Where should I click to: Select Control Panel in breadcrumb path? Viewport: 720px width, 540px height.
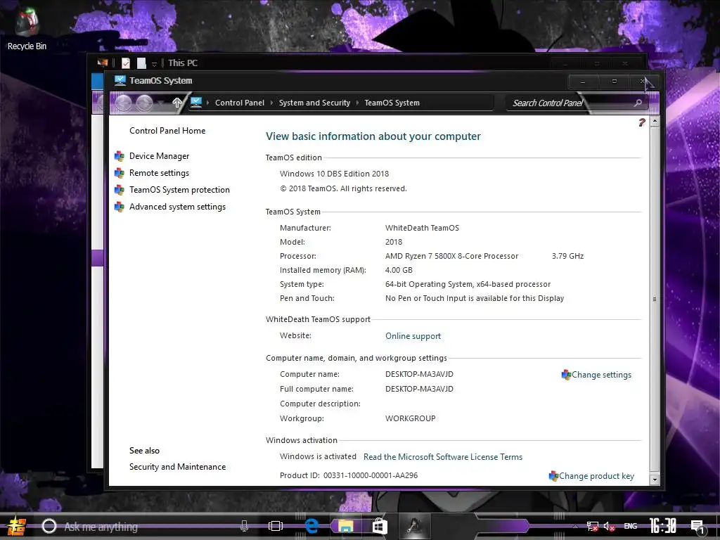click(240, 103)
